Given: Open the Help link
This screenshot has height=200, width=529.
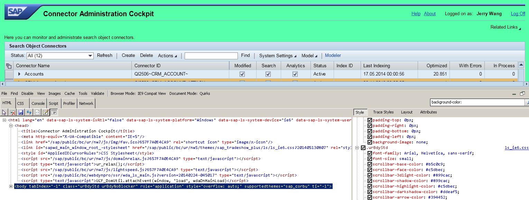Looking at the screenshot, I should pyautogui.click(x=416, y=14).
